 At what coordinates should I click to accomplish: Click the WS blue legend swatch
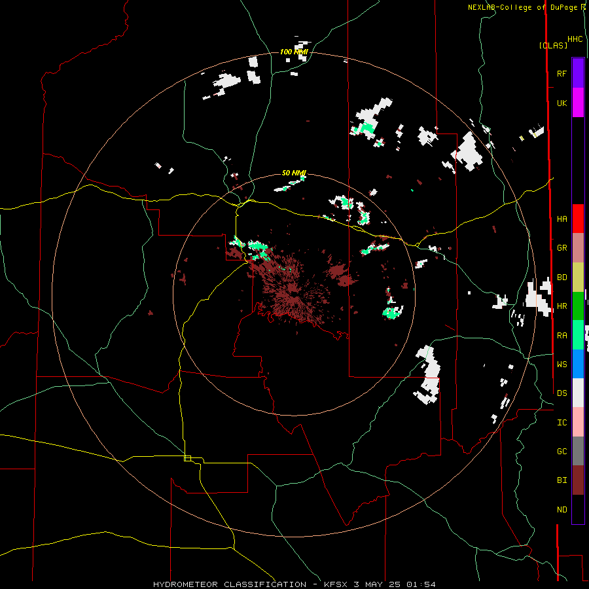[578, 364]
